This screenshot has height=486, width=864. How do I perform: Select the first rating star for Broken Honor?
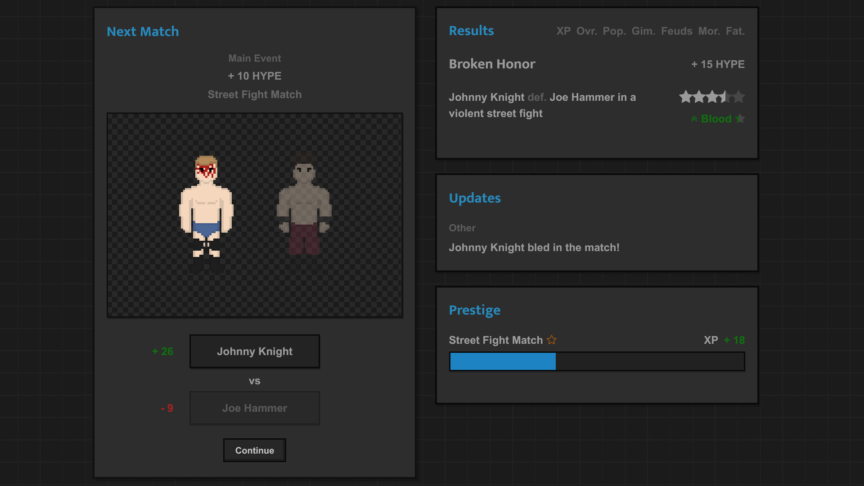[x=685, y=97]
